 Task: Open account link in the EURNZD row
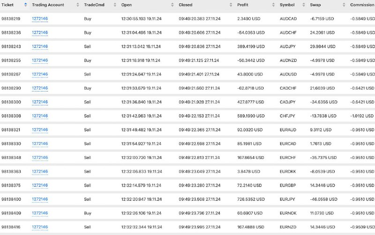point(40,227)
